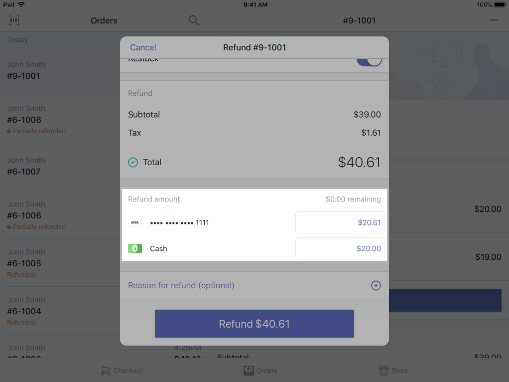Screen dimensions: 509x382
Task: Click the Visa card logo icon
Action: pos(134,222)
